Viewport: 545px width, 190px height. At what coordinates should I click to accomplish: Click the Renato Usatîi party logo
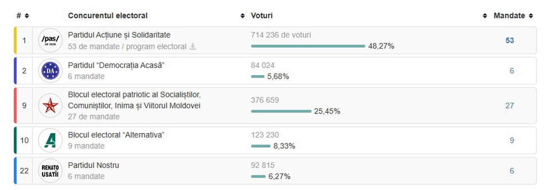pos(50,171)
